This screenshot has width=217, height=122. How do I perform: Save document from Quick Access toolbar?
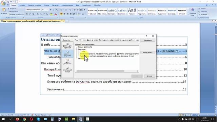(x=8, y=2)
